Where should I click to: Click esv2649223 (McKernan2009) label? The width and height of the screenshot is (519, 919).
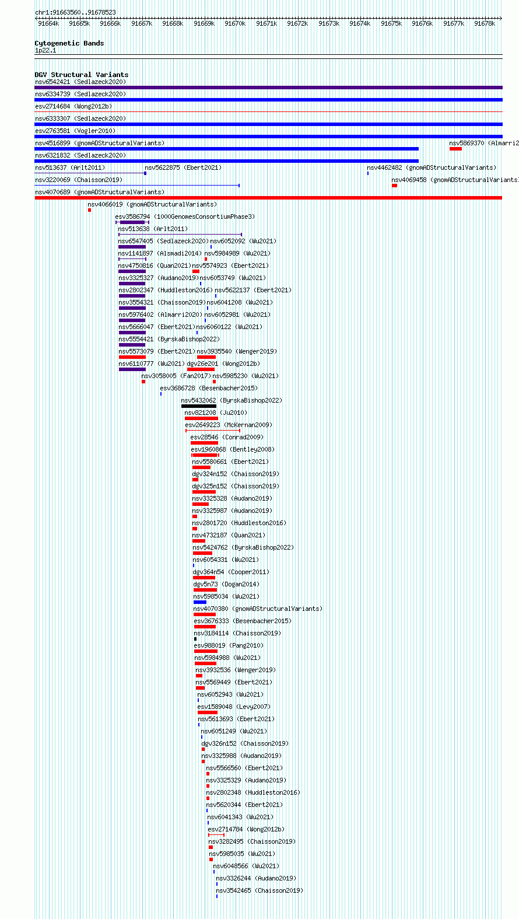pyautogui.click(x=229, y=425)
